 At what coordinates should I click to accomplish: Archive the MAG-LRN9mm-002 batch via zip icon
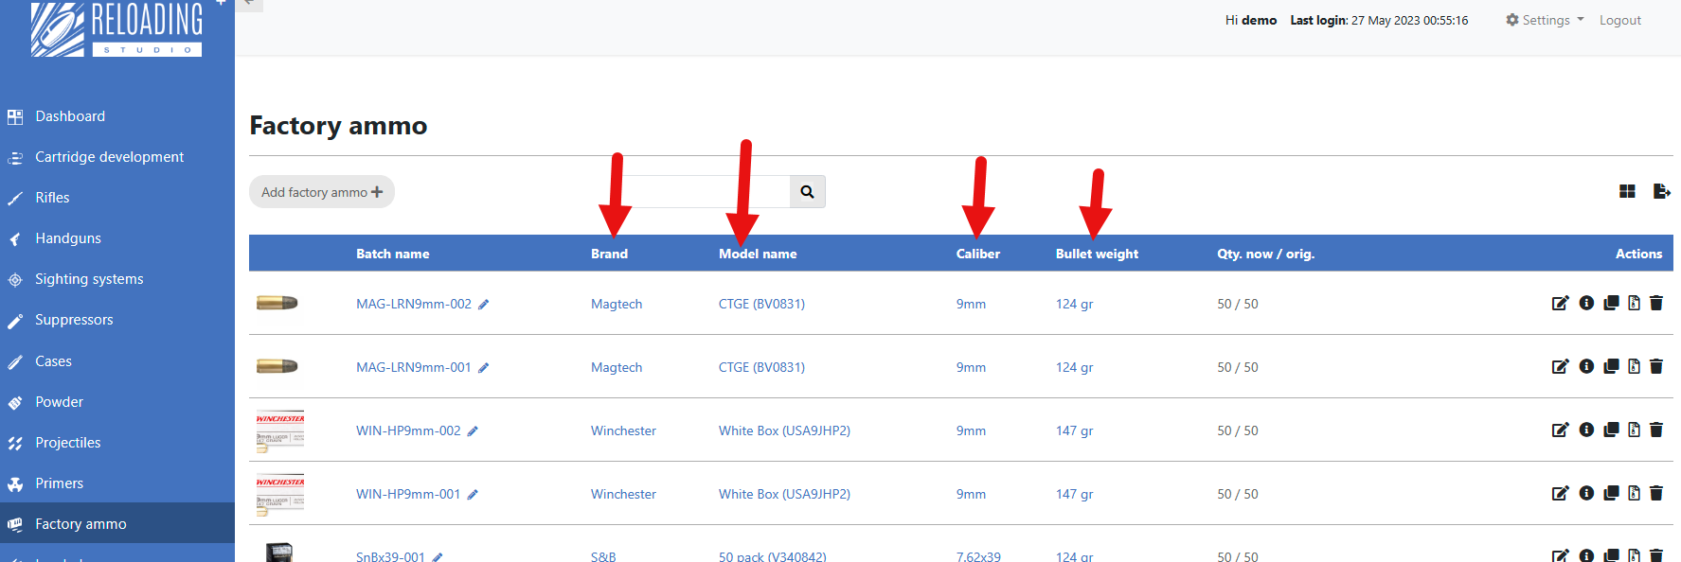pos(1634,304)
